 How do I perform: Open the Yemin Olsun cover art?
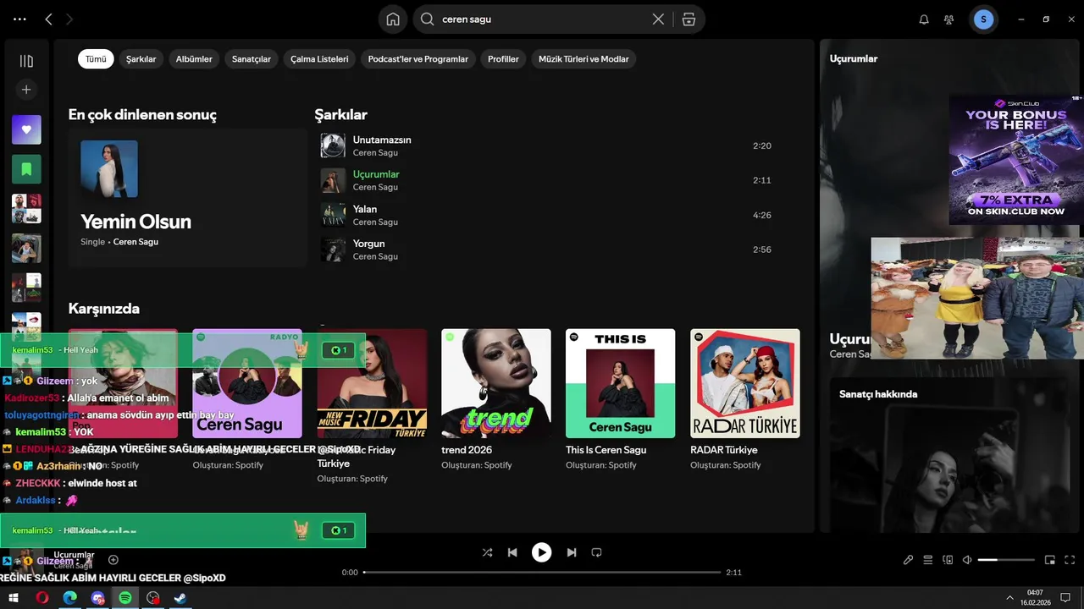109,168
